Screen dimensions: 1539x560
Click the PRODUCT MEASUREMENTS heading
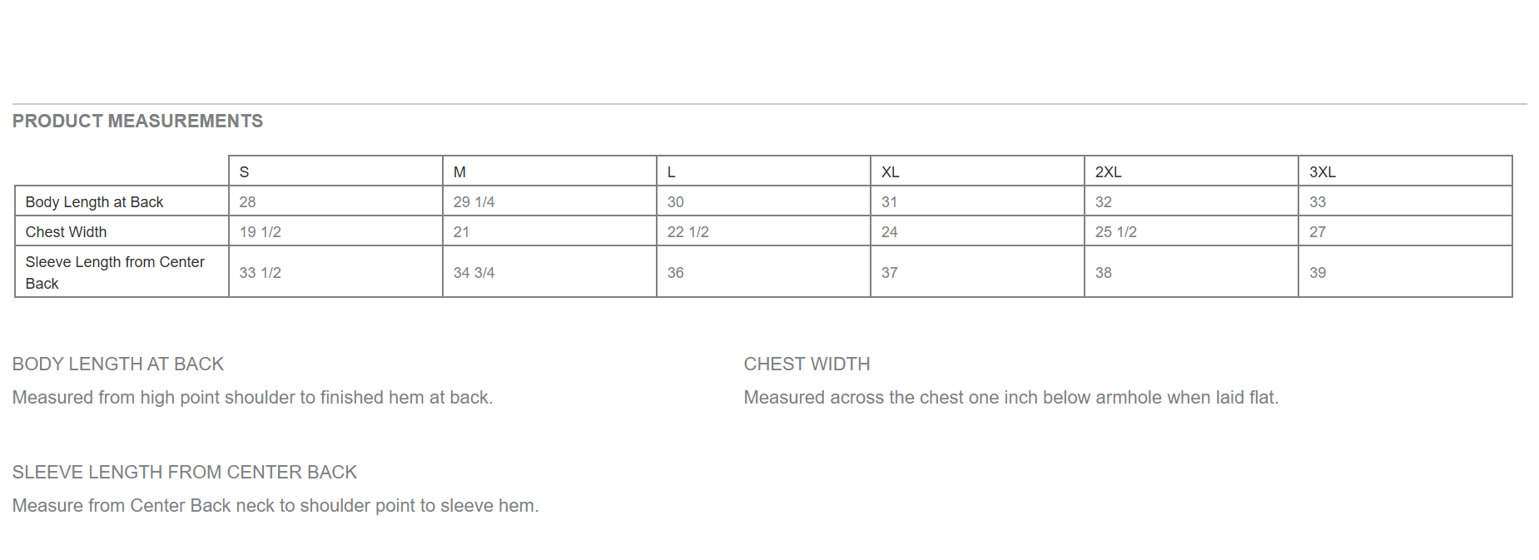137,121
